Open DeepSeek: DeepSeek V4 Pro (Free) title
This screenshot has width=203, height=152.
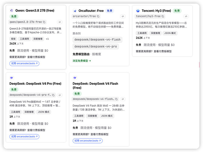point(35,83)
